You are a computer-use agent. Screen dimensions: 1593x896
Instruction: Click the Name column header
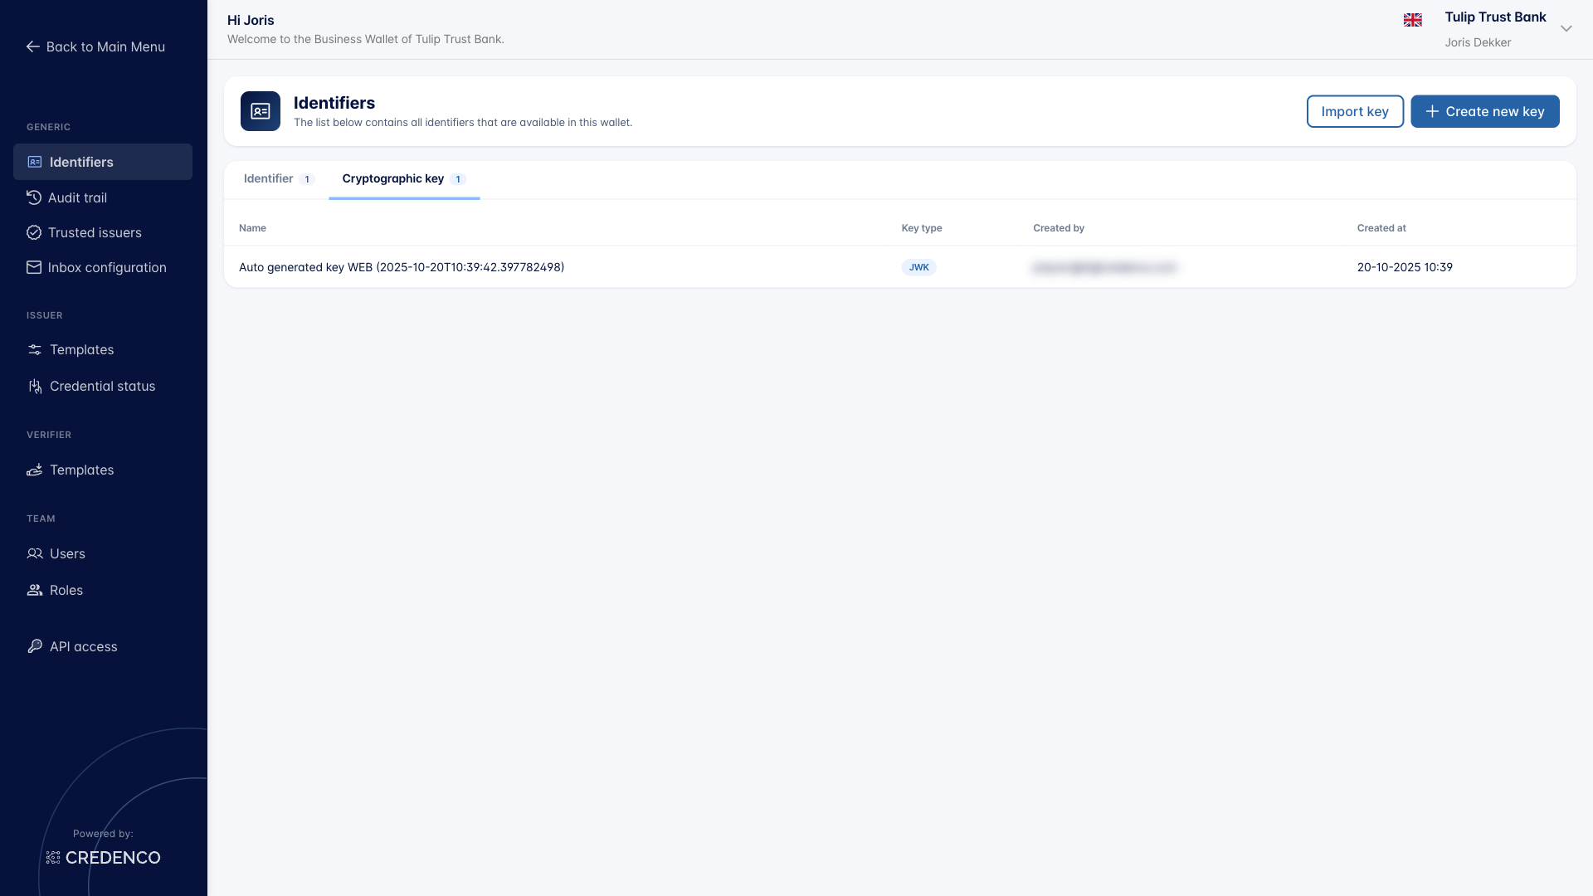click(x=252, y=228)
